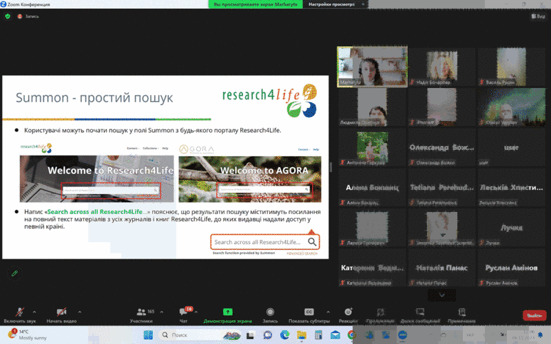Open audio options arrow beside Включить звук
The height and width of the screenshot is (344, 551).
click(x=34, y=312)
